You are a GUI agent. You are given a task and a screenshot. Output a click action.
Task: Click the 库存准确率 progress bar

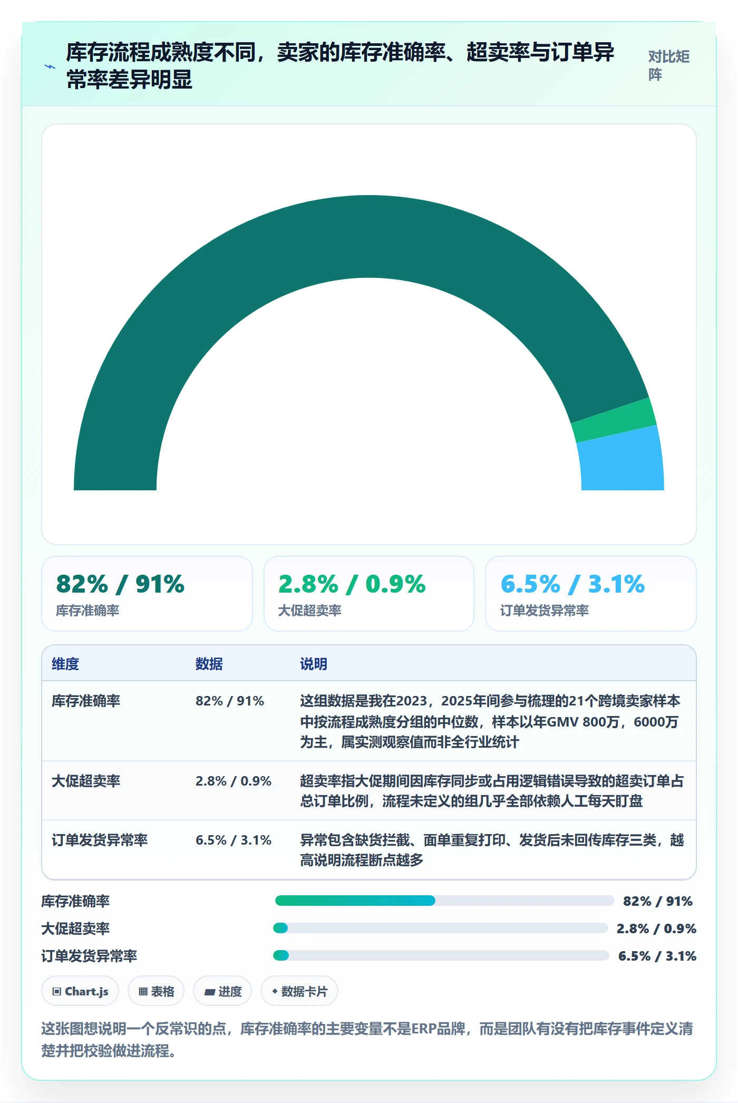[x=444, y=901]
